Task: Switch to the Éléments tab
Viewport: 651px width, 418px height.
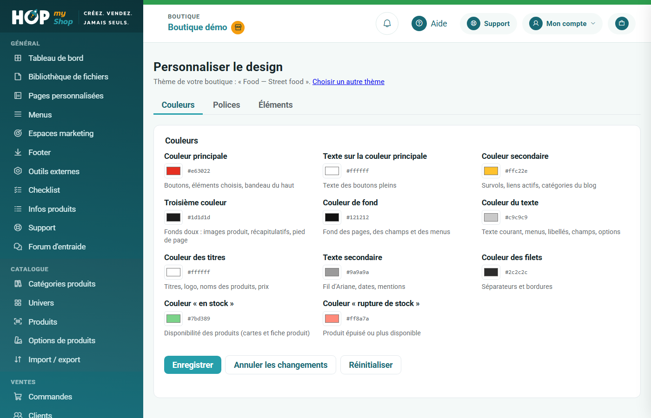Action: coord(276,105)
